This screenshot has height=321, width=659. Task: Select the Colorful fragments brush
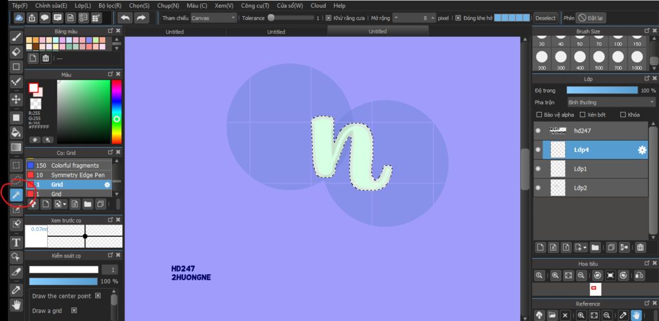69,165
